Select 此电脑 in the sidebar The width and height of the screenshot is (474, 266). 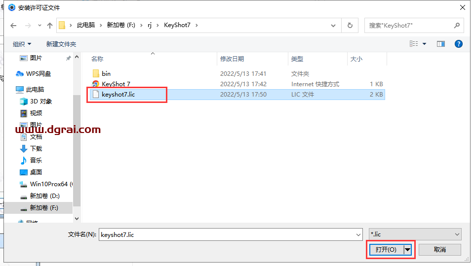[x=35, y=89]
